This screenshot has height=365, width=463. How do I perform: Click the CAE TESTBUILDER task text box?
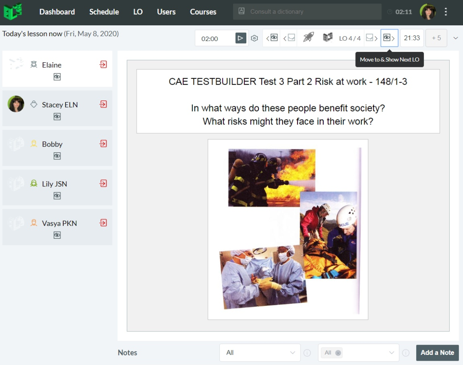pos(288,101)
